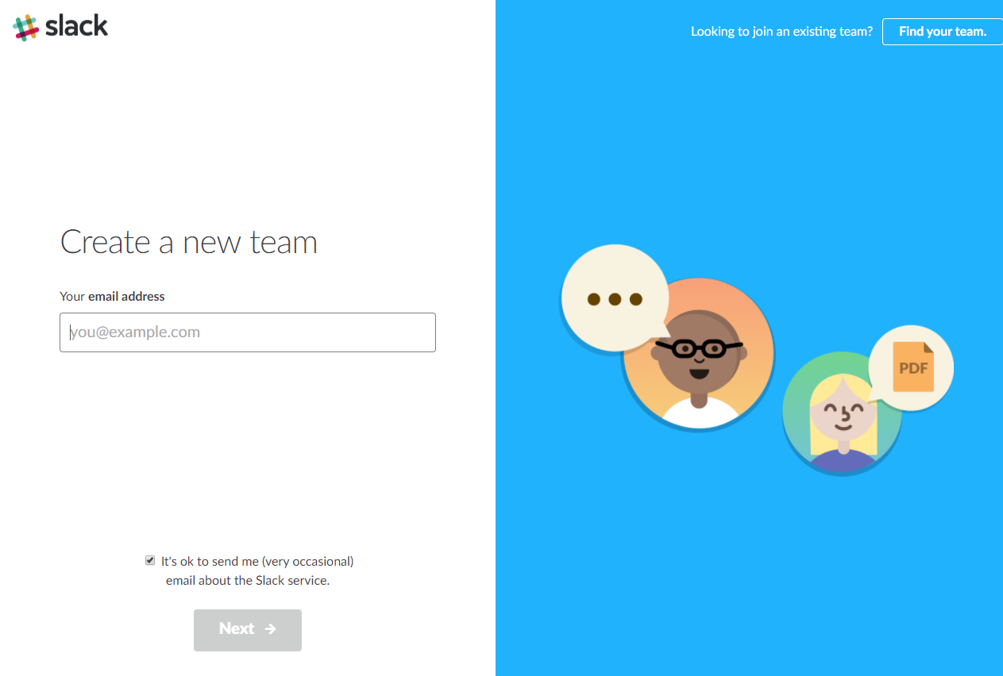Open the Find your team button

coord(943,32)
